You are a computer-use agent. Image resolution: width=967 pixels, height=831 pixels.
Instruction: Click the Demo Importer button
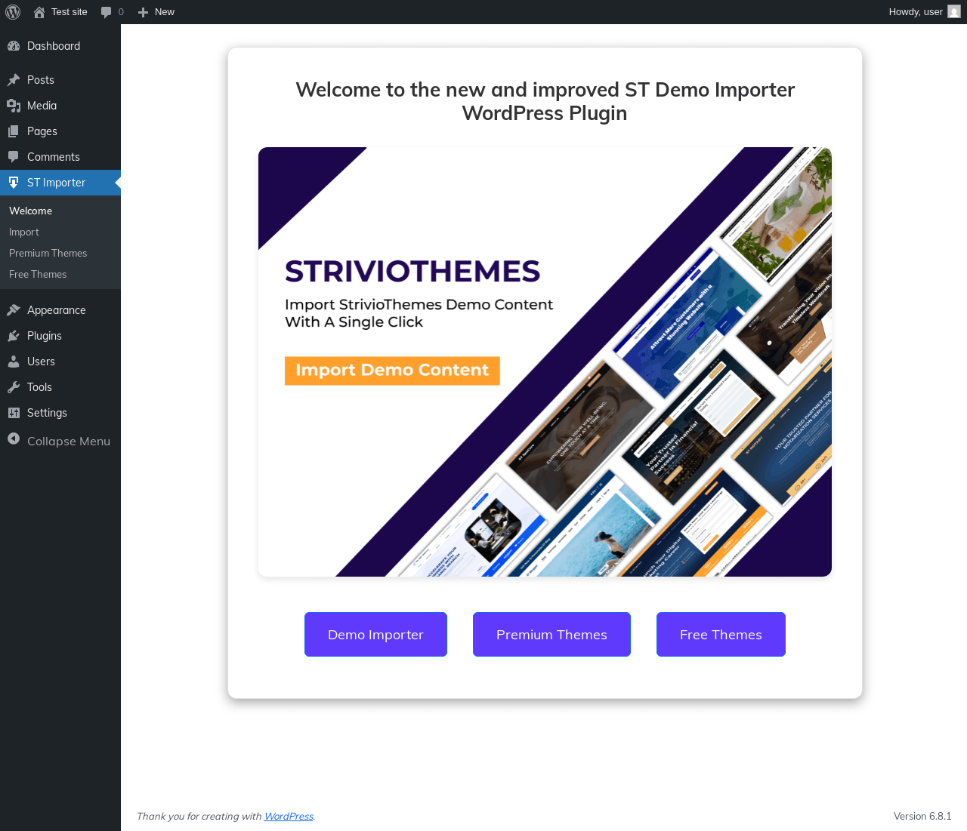375,635
